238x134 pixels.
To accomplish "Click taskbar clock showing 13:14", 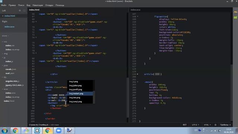I will coord(229,131).
